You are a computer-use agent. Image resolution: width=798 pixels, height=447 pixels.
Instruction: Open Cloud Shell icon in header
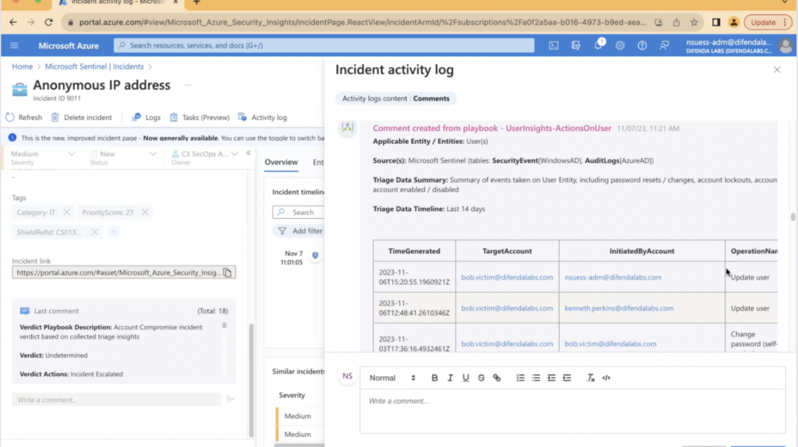[553, 45]
